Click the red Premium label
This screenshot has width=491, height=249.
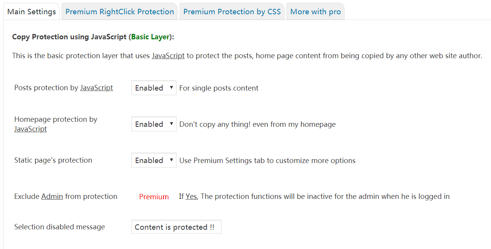point(154,197)
